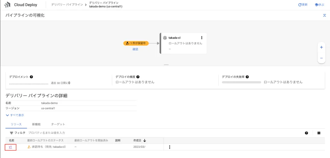Expand すべて表示 pipeline details
The image size is (330, 158).
pyautogui.click(x=15, y=115)
